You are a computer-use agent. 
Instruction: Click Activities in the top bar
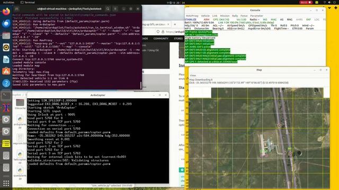pyautogui.click(x=8, y=2)
